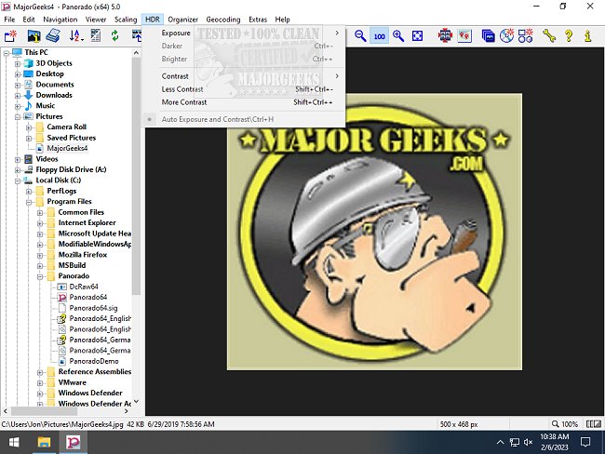
Task: Collapse the This PC tree node
Action: point(7,53)
